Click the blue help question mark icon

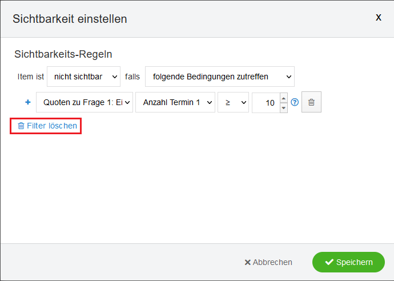[x=295, y=102]
